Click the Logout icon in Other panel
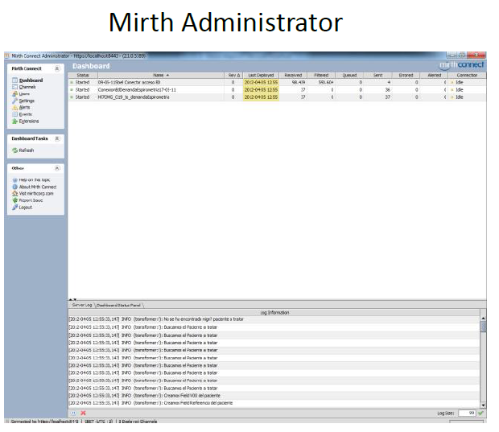This screenshot has height=432, width=499. tap(14, 208)
